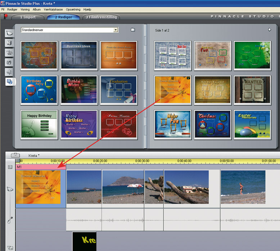
Task: Select the Happy Birthday menu thumbnail
Action: coord(40,124)
